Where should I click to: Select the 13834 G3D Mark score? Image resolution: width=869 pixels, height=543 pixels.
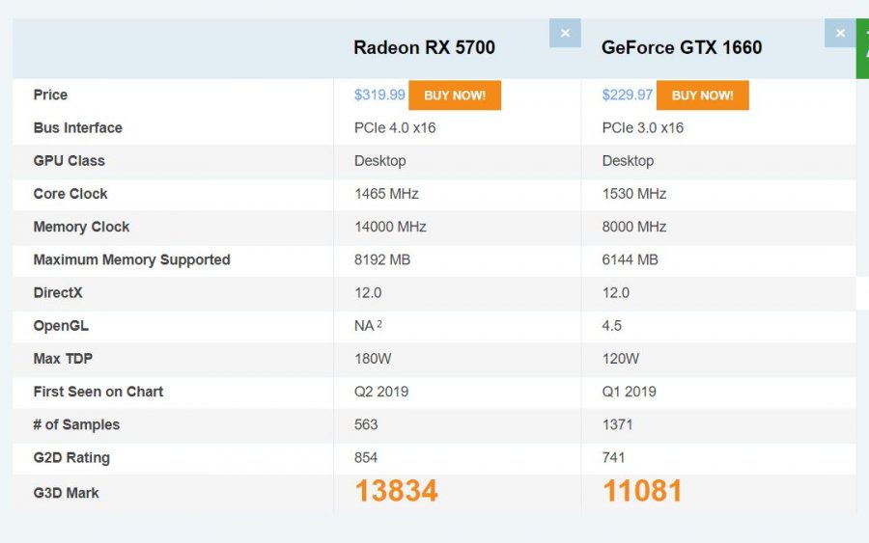(396, 491)
